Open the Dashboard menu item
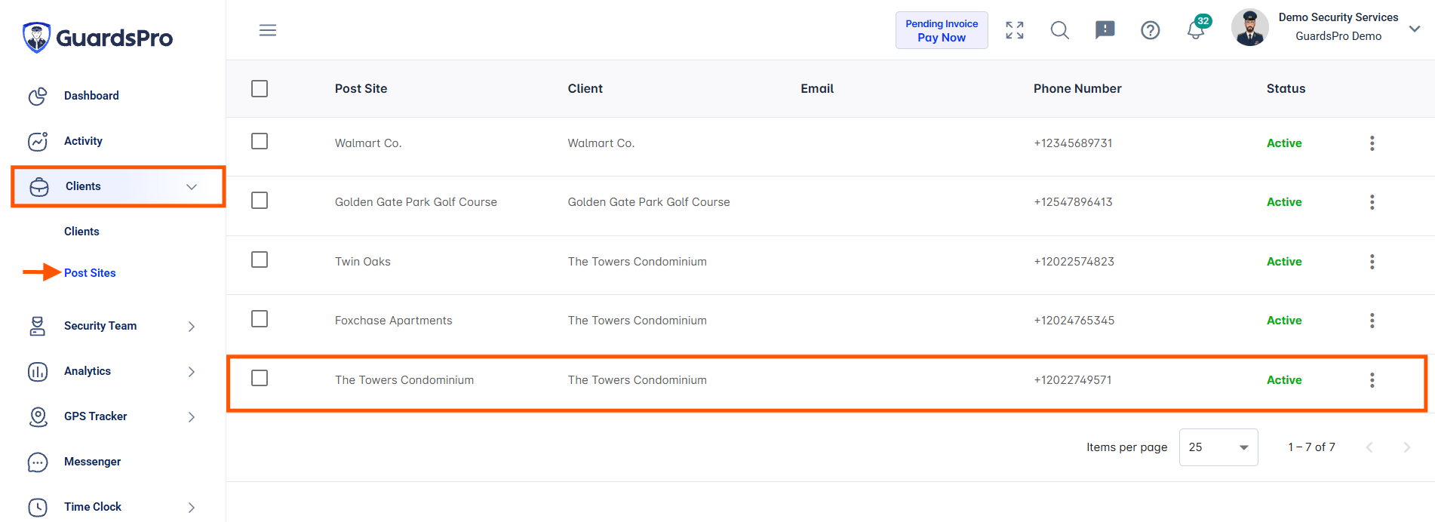1435x522 pixels. click(91, 96)
